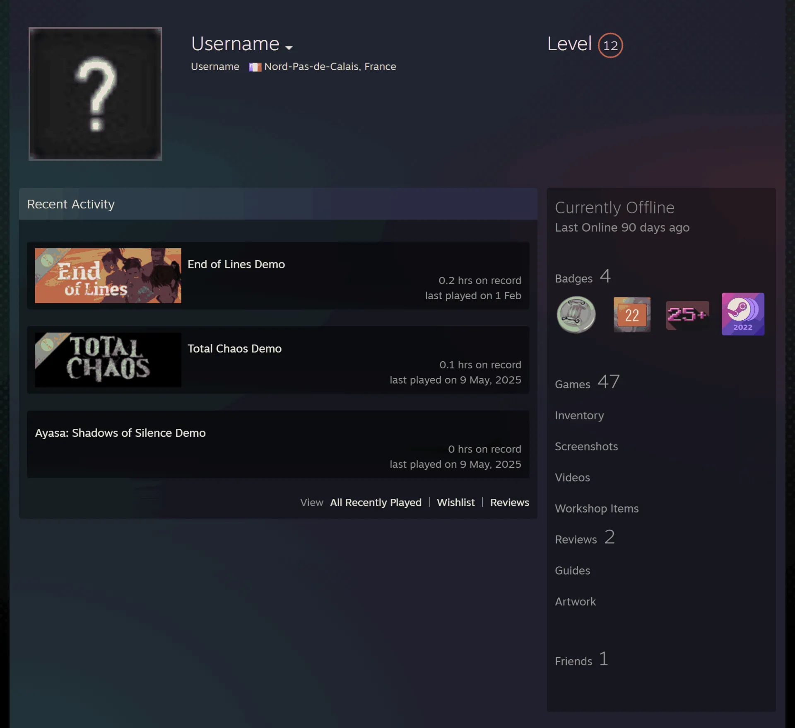Click "last played on 1 Feb" text

pos(473,296)
